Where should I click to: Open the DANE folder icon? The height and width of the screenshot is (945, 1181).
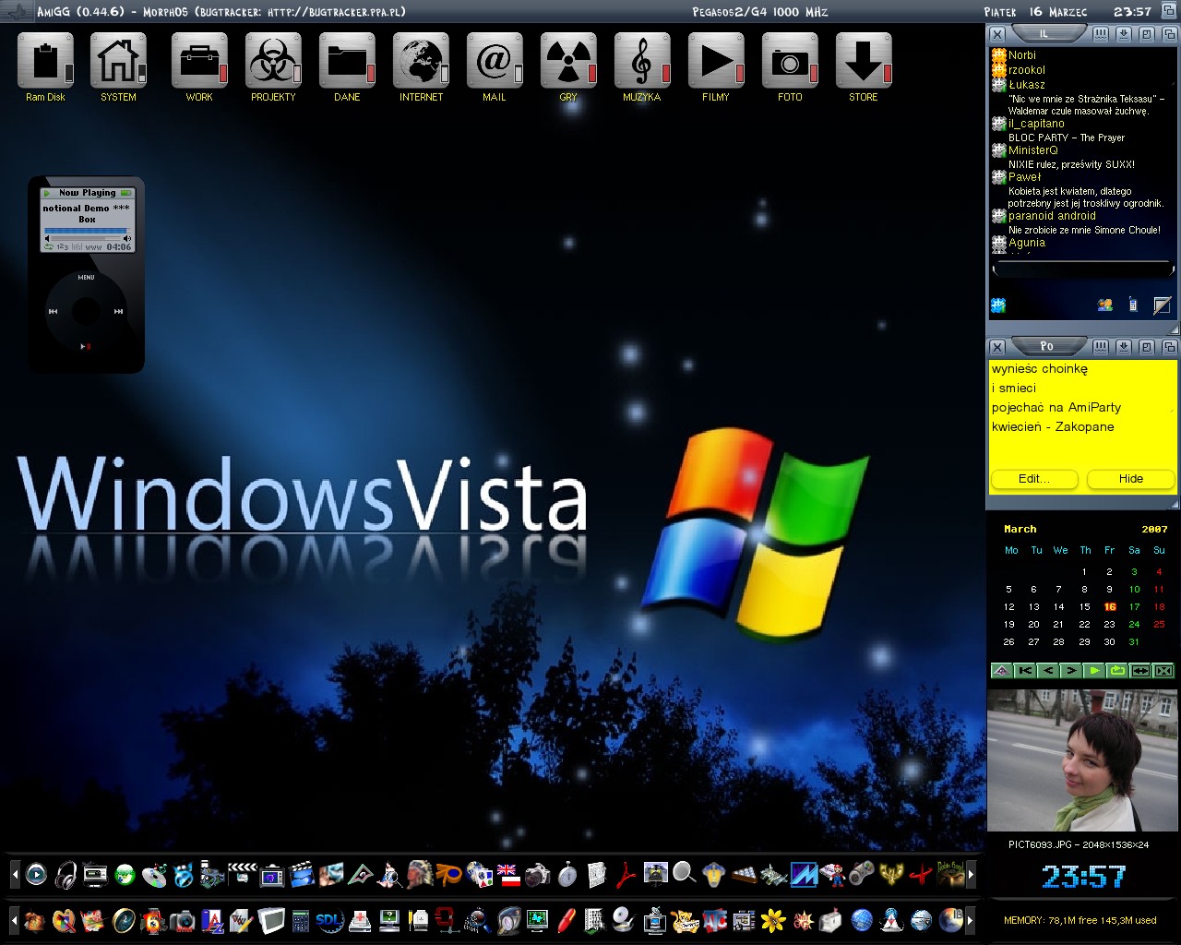pyautogui.click(x=347, y=61)
